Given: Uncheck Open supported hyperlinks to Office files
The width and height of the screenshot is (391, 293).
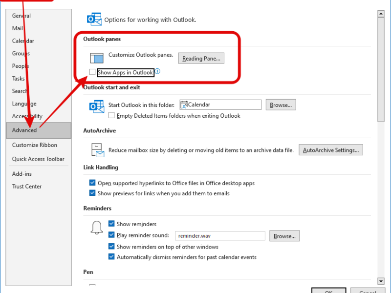Looking at the screenshot, I should click(92, 183).
